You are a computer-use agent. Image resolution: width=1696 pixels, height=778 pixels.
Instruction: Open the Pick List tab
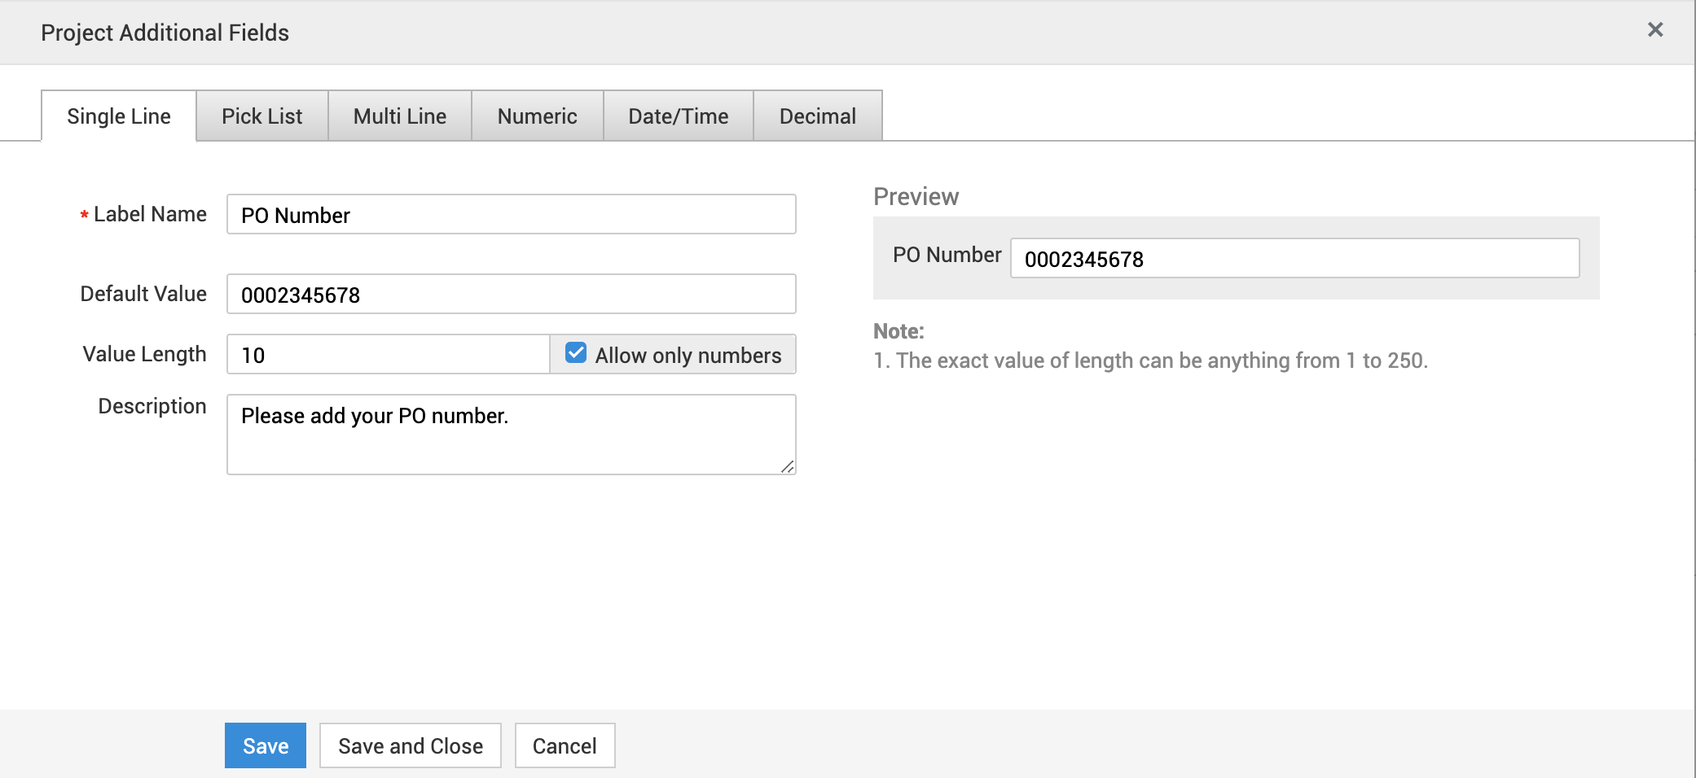(261, 116)
